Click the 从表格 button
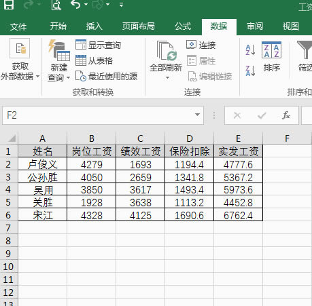 coord(94,60)
